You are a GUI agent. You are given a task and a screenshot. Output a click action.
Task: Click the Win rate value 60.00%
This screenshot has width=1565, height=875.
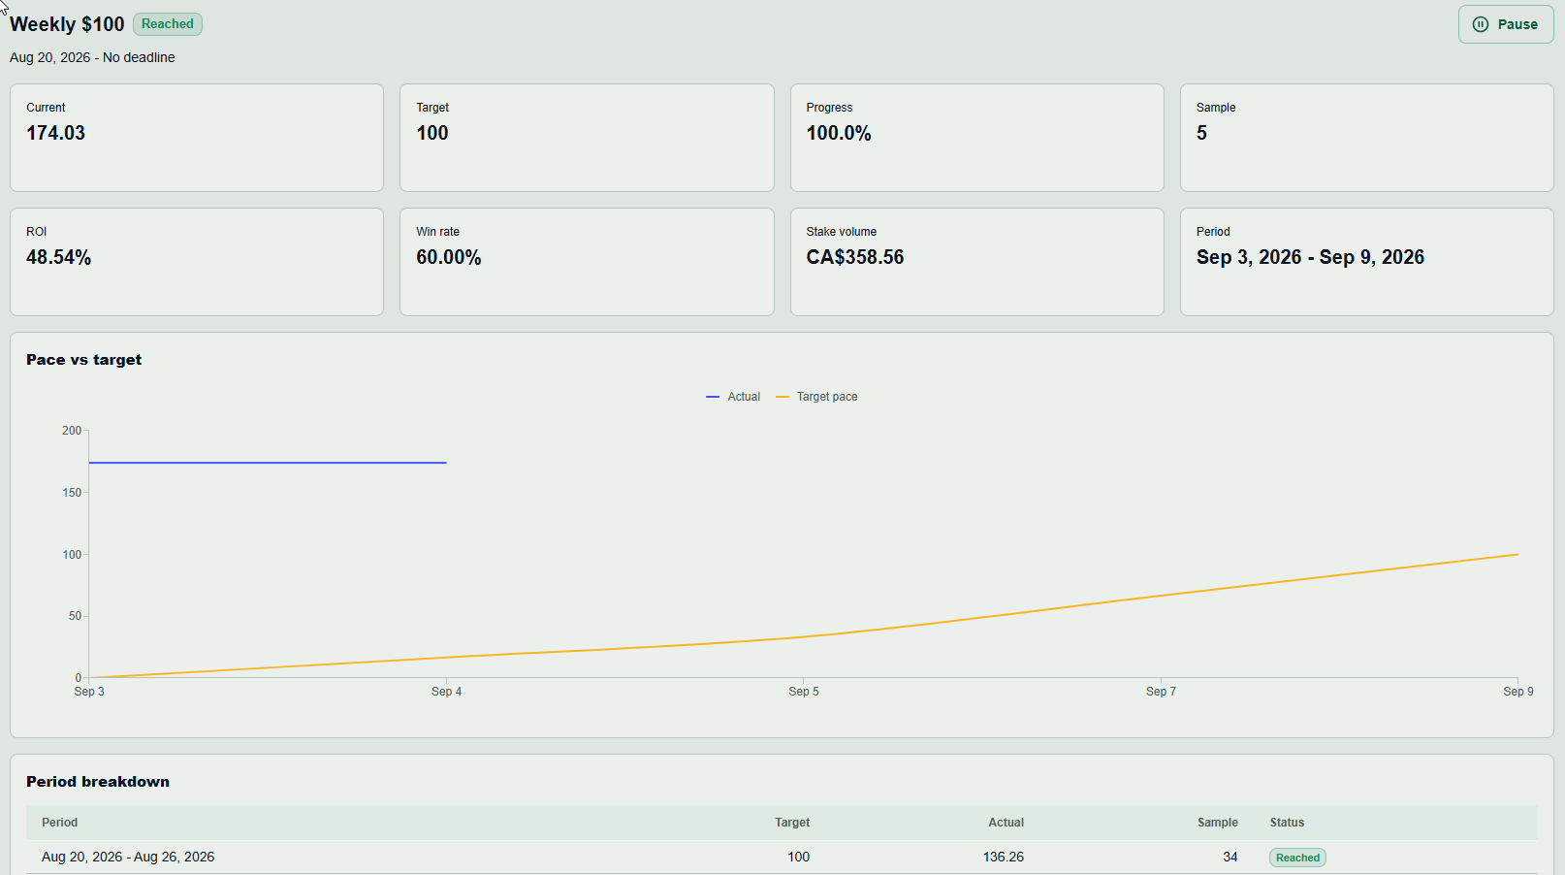coord(449,257)
